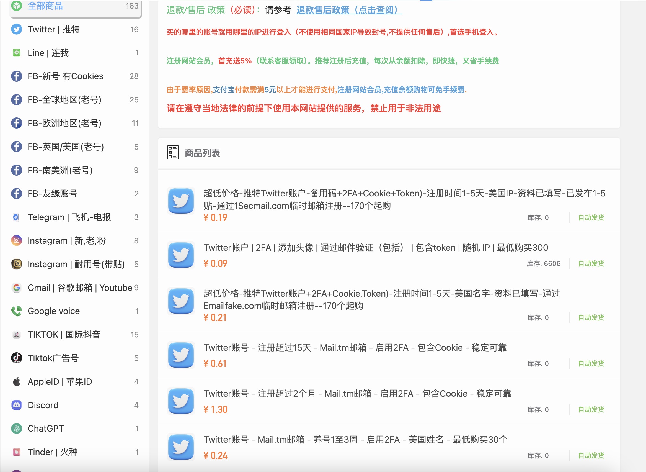
Task: Click the TIKTOK 国际抖音 icon
Action: pyautogui.click(x=17, y=335)
